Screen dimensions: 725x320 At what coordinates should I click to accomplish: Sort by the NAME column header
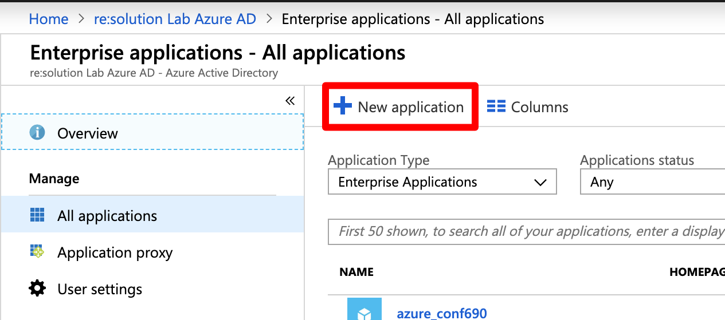(x=356, y=272)
